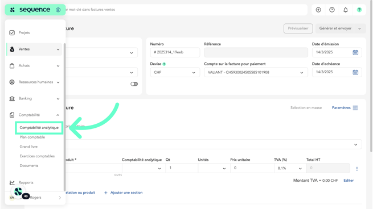Open the clock history icon
The width and height of the screenshot is (373, 209).
coord(332,10)
